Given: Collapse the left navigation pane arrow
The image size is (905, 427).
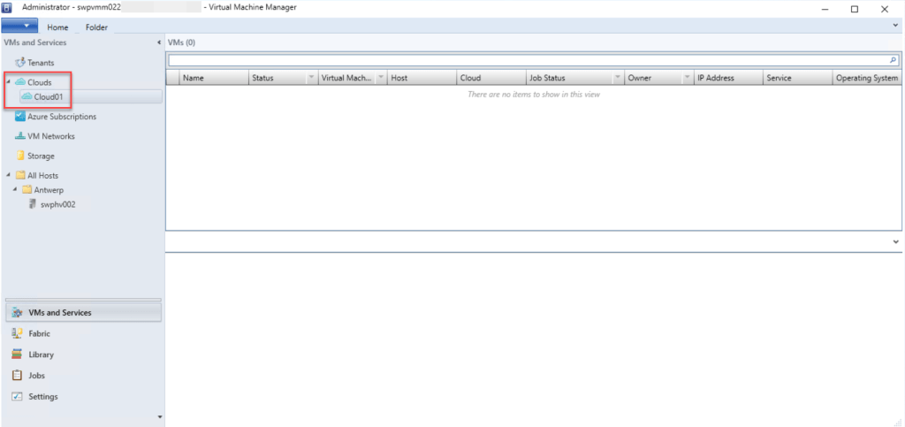Looking at the screenshot, I should tap(158, 42).
